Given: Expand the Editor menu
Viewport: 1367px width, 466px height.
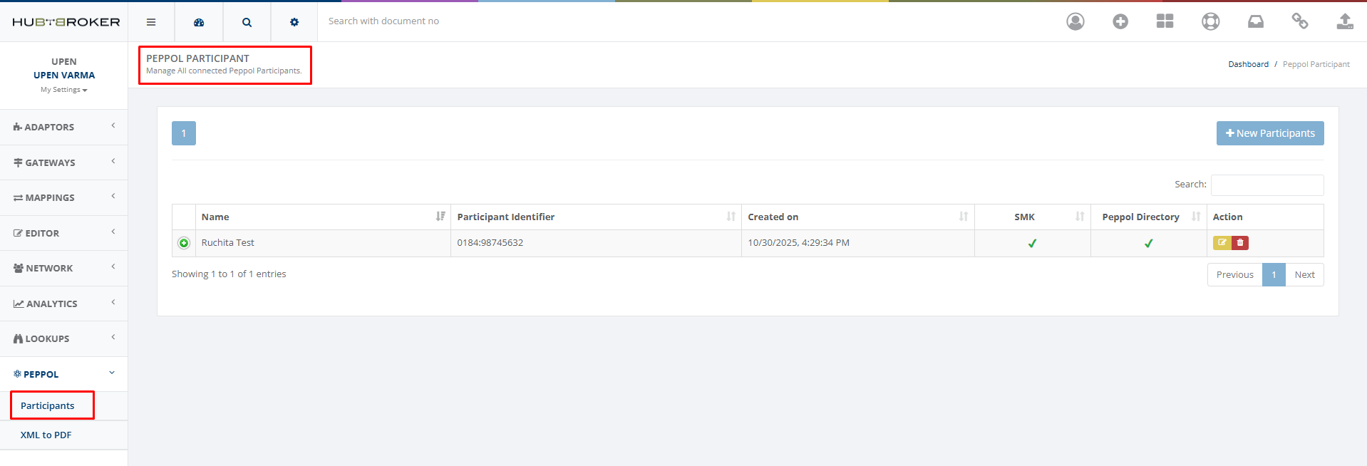Looking at the screenshot, I should coord(64,233).
